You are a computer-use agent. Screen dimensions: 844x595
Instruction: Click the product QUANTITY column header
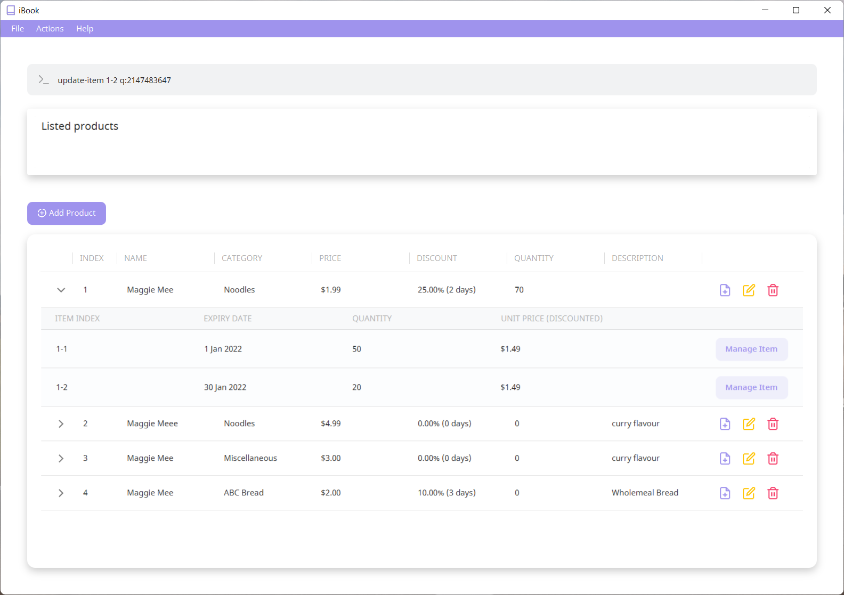(534, 258)
